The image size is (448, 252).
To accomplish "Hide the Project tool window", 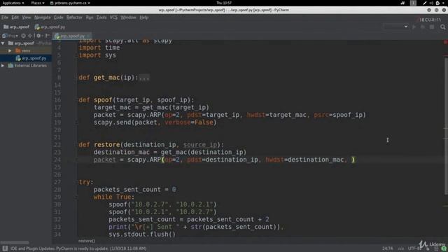I will pyautogui.click(x=48, y=36).
